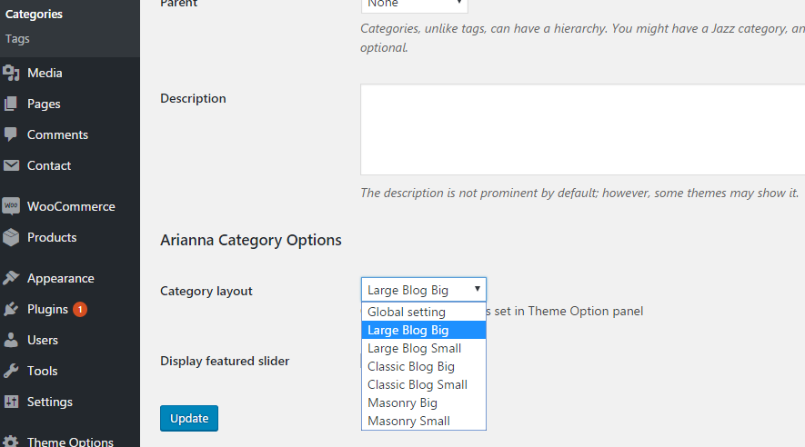Click the Tools wrench icon
The width and height of the screenshot is (805, 447).
(x=11, y=371)
